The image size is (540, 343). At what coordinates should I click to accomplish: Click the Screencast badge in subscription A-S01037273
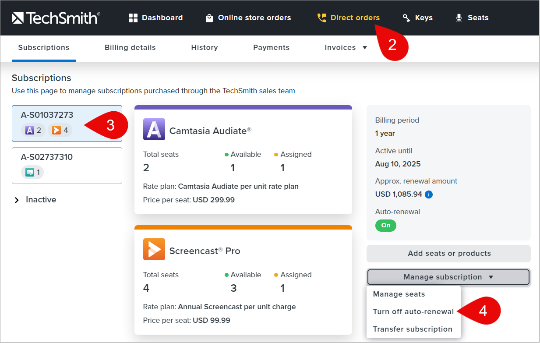(x=60, y=130)
